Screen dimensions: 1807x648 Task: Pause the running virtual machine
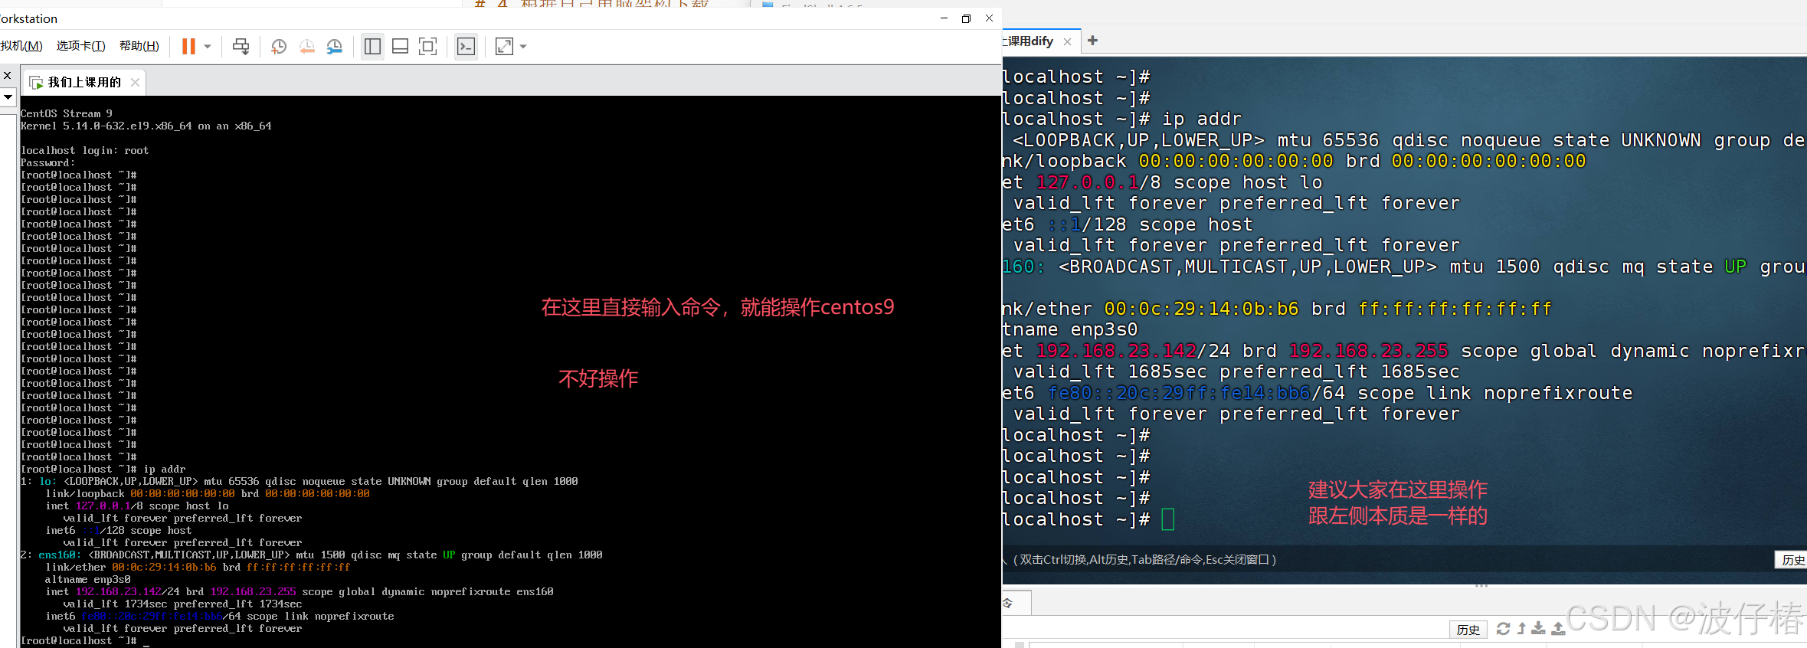188,47
